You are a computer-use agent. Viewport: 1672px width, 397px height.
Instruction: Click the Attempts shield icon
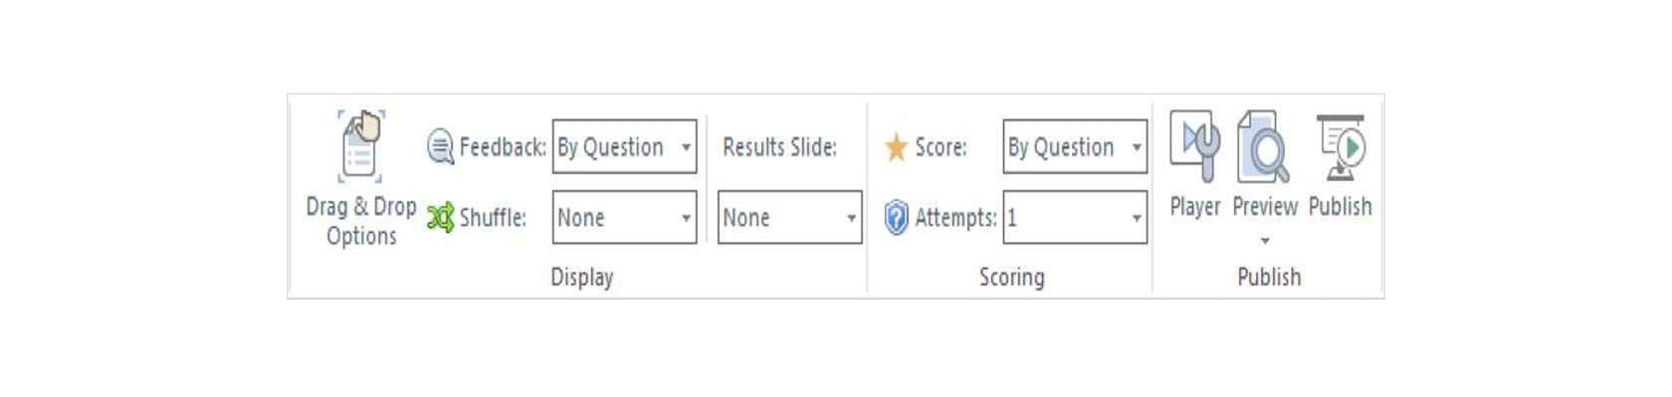tap(896, 217)
